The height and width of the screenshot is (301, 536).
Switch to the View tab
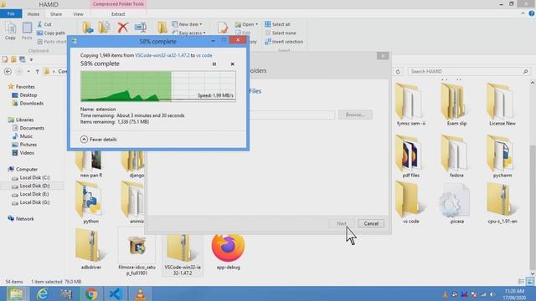(78, 14)
